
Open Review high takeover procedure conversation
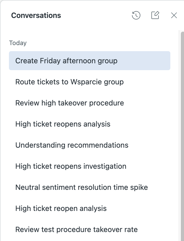click(70, 103)
